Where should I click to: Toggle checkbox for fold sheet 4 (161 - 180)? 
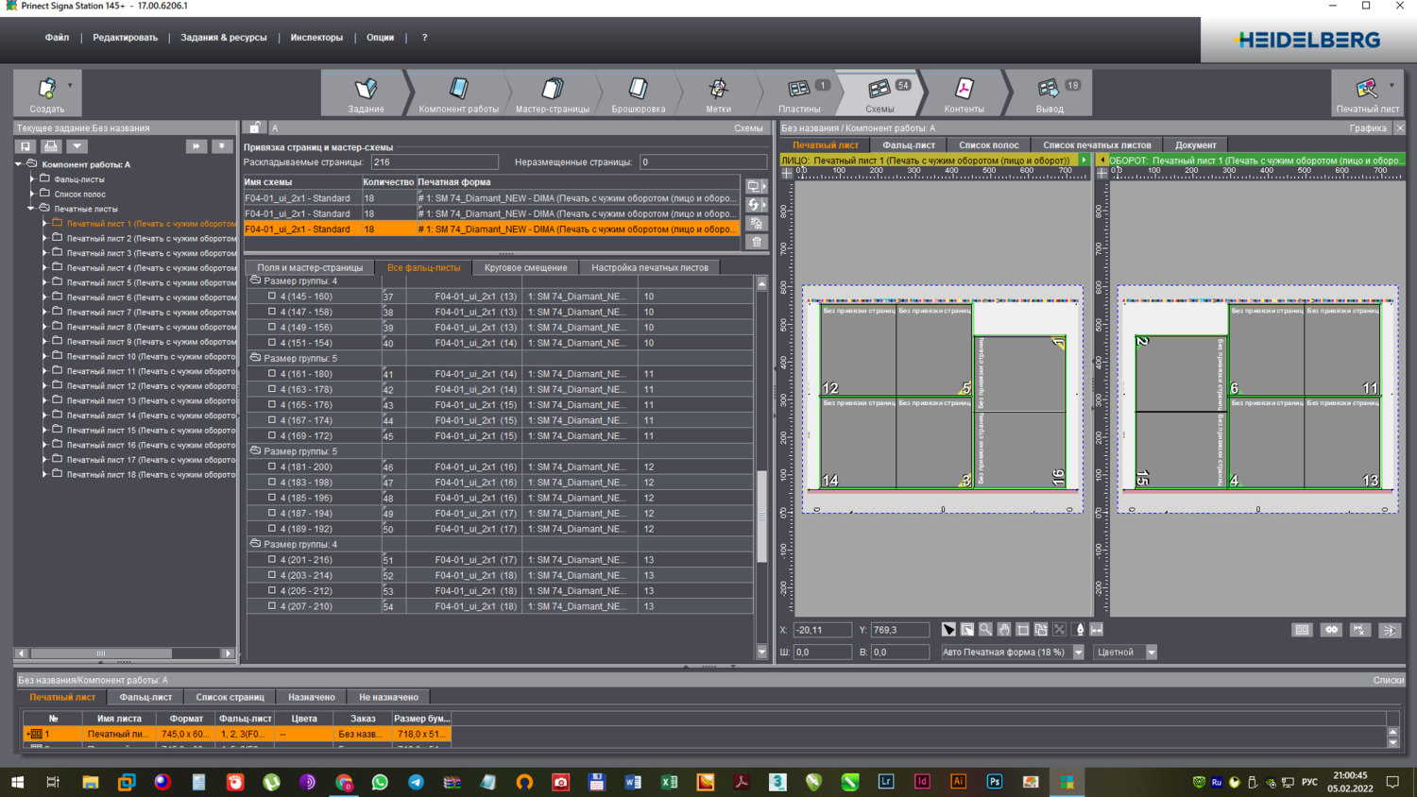tap(272, 374)
